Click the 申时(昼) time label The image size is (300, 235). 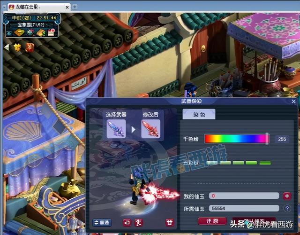[x=22, y=18]
